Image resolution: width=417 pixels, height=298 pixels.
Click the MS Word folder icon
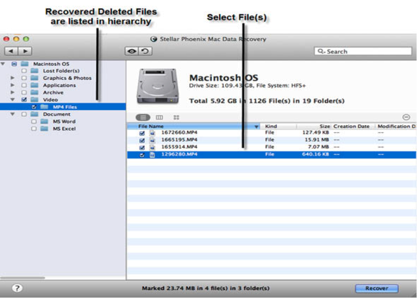44,121
